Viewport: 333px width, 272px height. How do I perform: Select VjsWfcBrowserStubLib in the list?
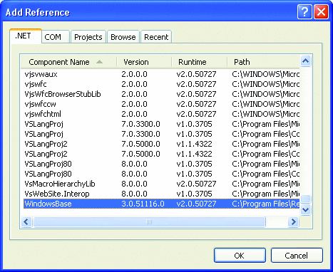tap(63, 94)
